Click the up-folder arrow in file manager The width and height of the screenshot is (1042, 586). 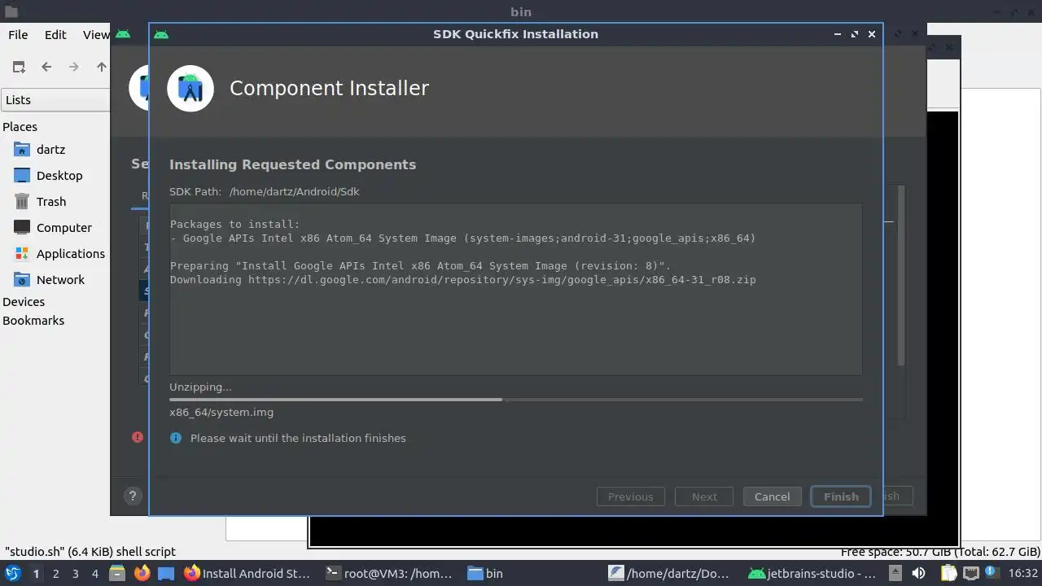point(102,67)
